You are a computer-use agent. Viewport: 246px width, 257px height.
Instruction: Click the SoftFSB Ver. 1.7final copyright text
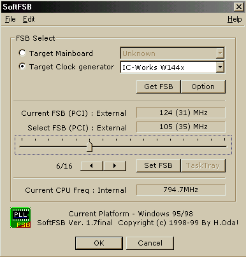click(x=138, y=223)
